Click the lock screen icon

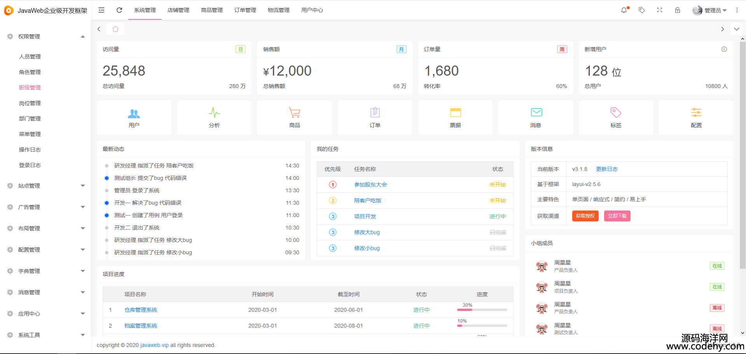[678, 10]
